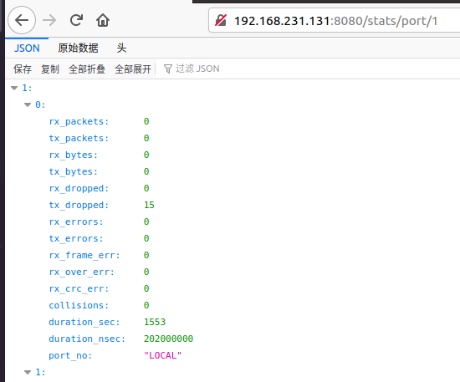This screenshot has width=460, height=382.
Task: Click 全部展开 to expand all
Action: pyautogui.click(x=133, y=69)
